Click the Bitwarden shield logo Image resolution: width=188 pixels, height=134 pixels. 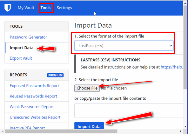[x=8, y=8]
